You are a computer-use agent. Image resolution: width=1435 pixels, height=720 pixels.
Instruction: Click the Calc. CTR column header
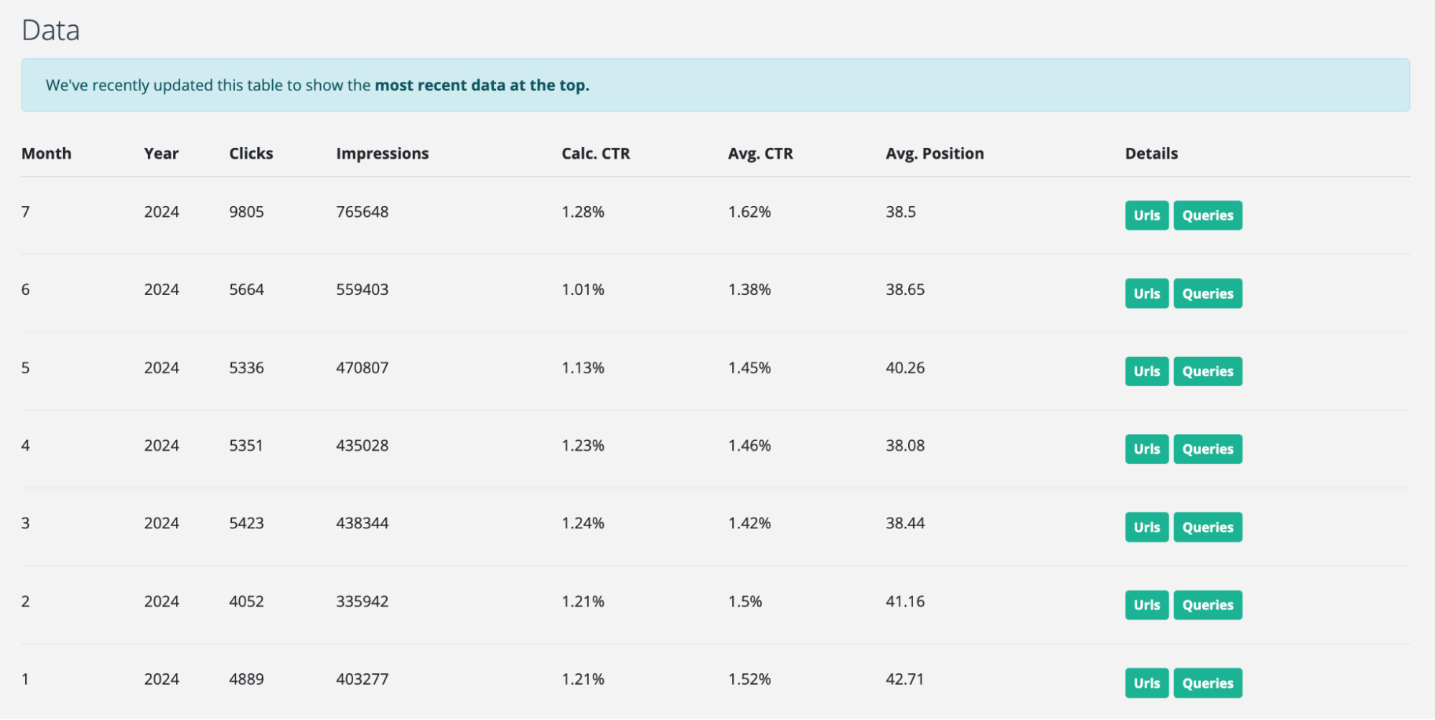tap(595, 154)
